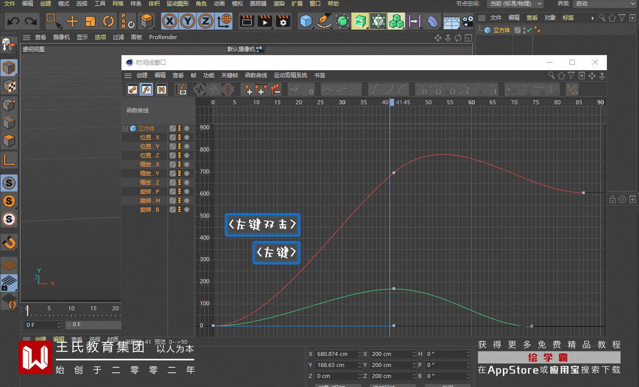Image resolution: width=639 pixels, height=387 pixels.
Task: Select 位置 . X track
Action: tap(150, 137)
